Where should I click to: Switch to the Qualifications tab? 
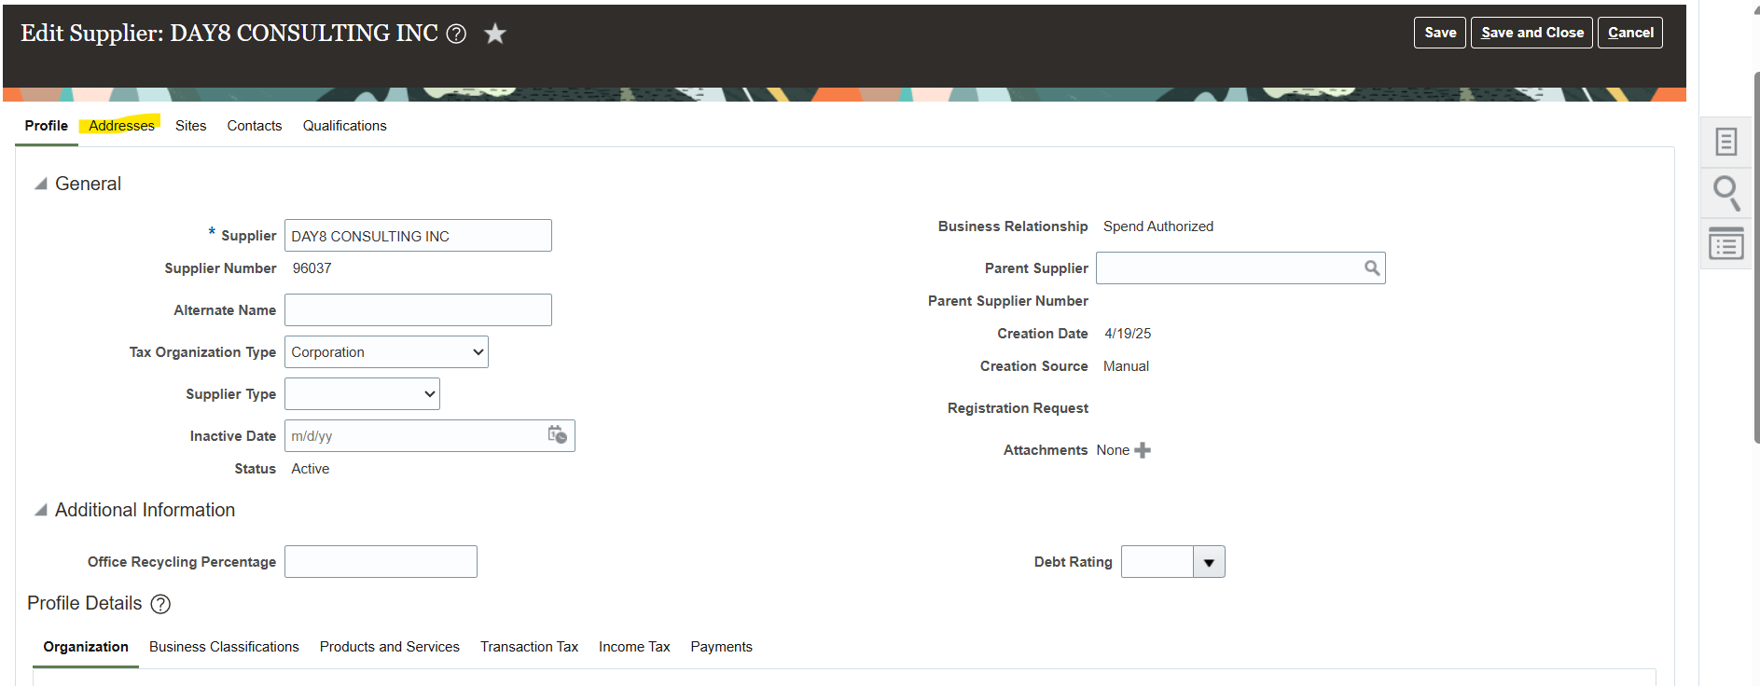[x=344, y=126]
